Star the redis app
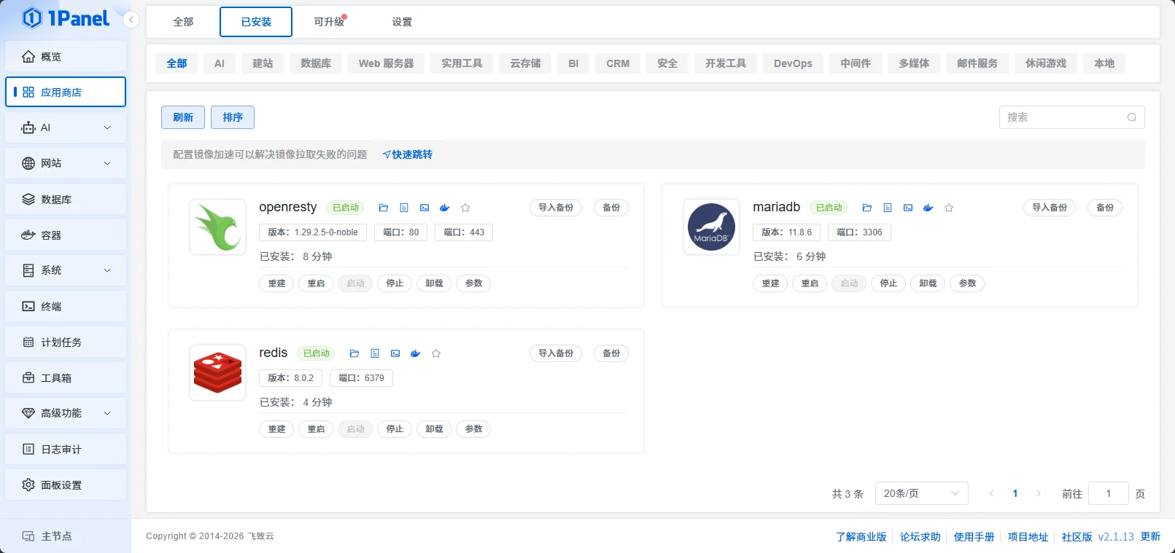1175x553 pixels. [436, 353]
